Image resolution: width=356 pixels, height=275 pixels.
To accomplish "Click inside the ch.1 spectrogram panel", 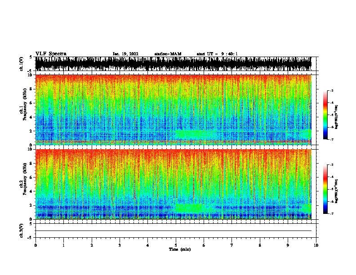I will pyautogui.click(x=174, y=110).
